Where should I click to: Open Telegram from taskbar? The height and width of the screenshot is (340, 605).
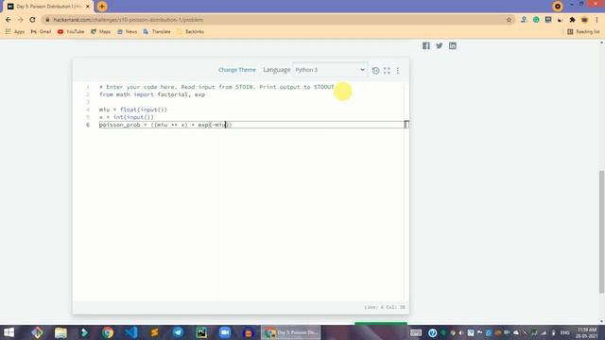tap(179, 332)
